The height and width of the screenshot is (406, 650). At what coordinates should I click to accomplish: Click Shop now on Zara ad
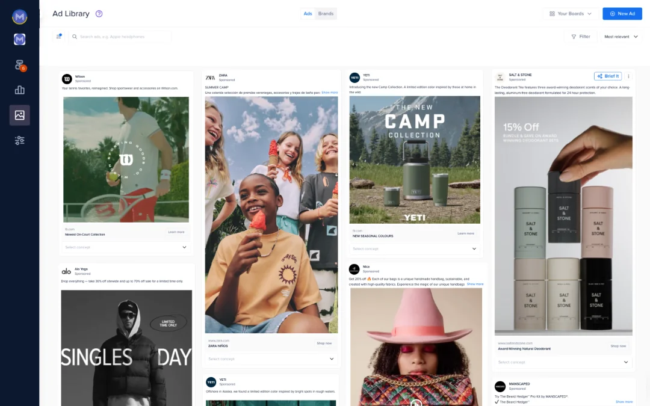pos(324,343)
